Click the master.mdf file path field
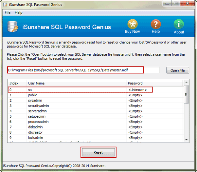Image resolution: width=197 pixels, height=172 pixels. click(x=83, y=70)
